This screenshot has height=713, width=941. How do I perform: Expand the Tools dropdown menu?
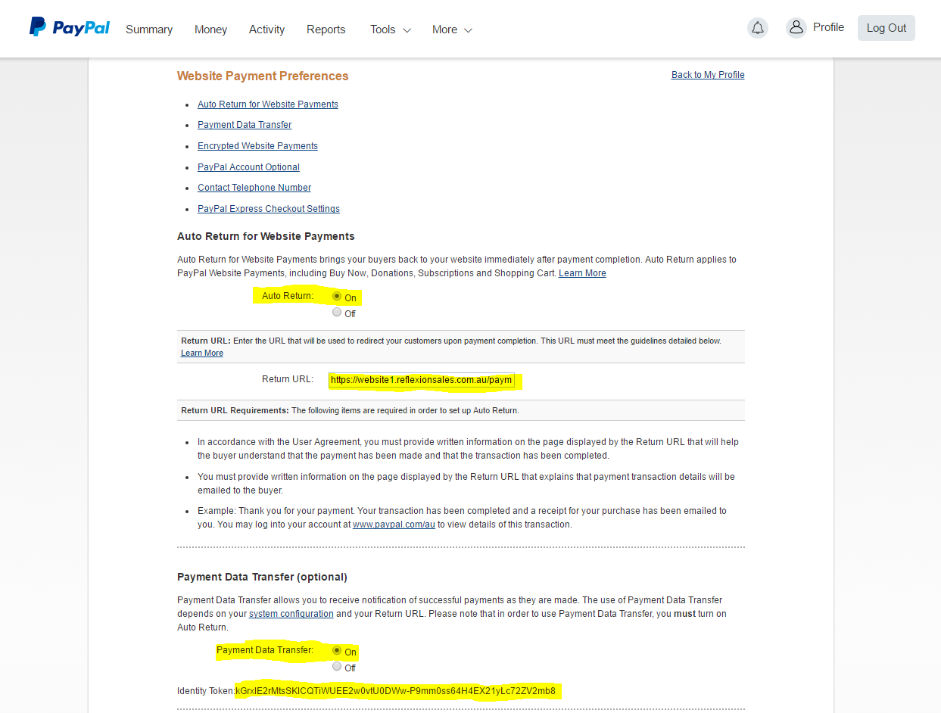(390, 30)
